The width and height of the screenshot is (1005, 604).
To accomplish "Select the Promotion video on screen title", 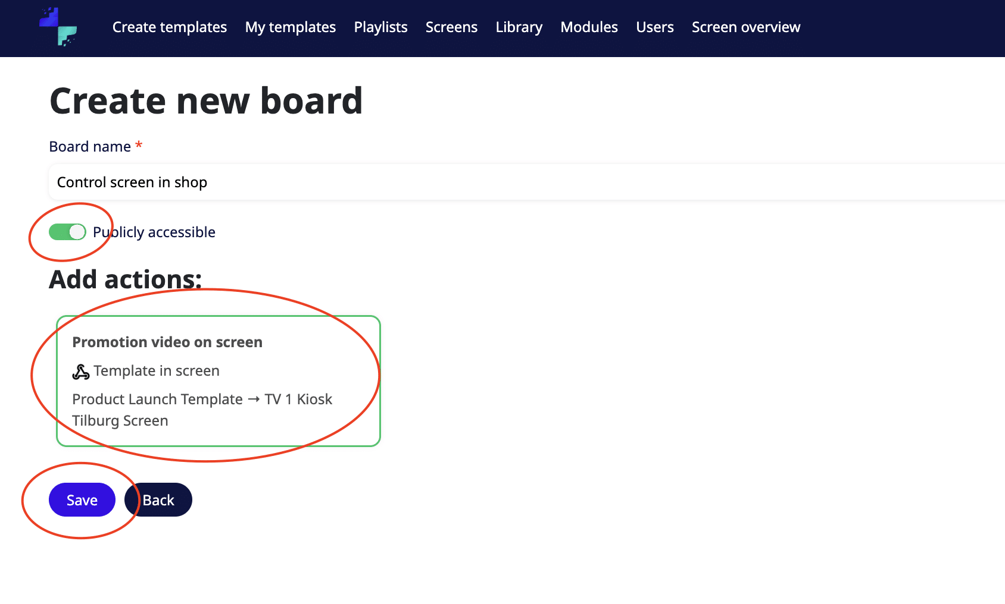I will (x=167, y=342).
